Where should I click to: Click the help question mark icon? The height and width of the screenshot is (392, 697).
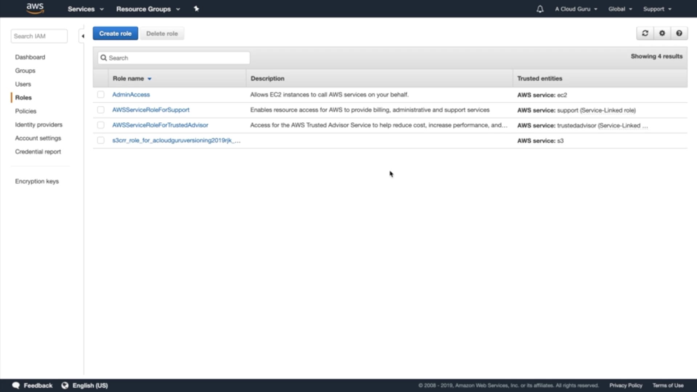pos(679,33)
